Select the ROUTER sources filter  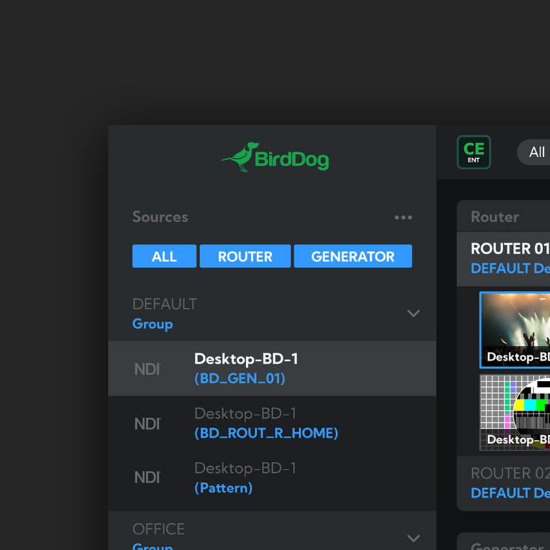pyautogui.click(x=245, y=256)
